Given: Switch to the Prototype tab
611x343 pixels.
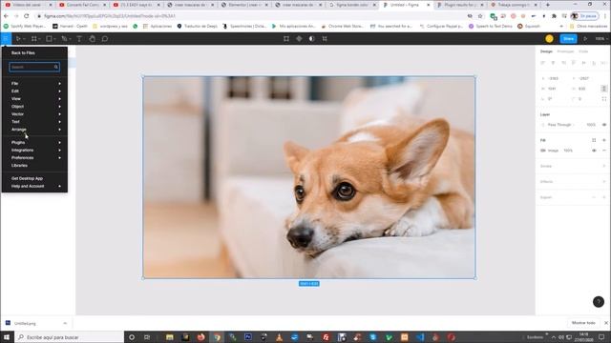Looking at the screenshot, I should 565,51.
